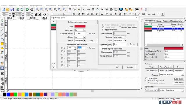Open the Конфигурация menu
Image resolution: width=186 pixels, height=105 pixels.
(x=37, y=6)
